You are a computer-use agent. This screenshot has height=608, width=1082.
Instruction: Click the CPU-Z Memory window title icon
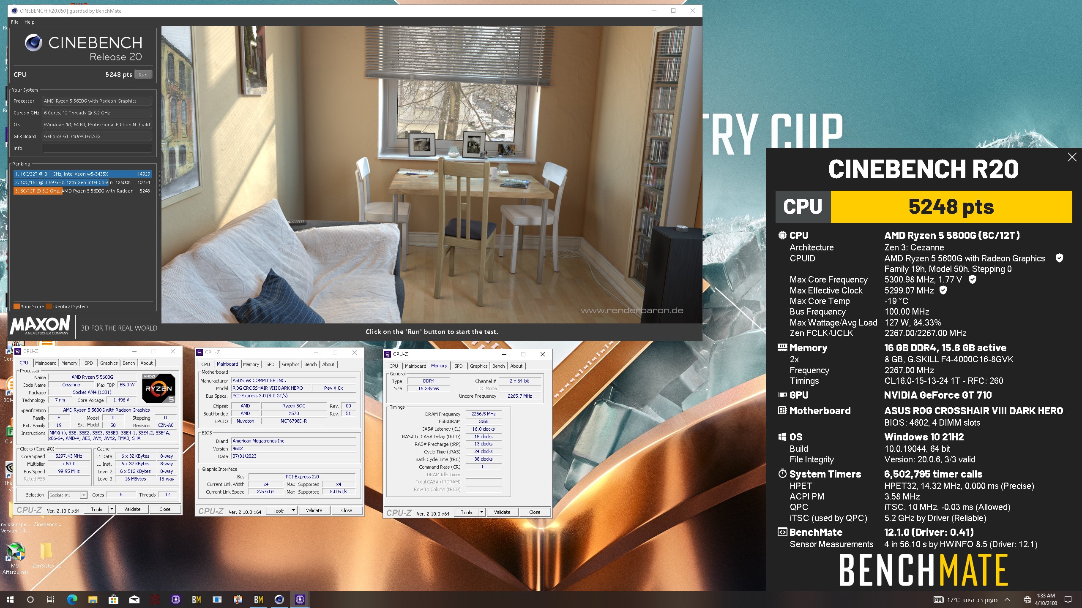(388, 354)
